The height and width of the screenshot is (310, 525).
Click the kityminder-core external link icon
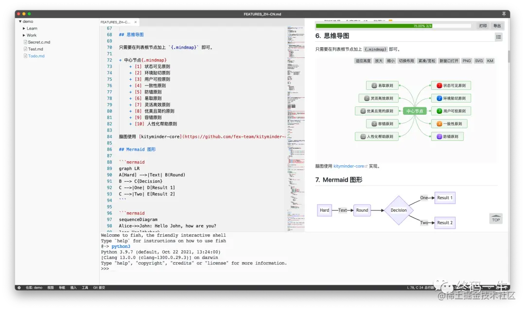[366, 166]
